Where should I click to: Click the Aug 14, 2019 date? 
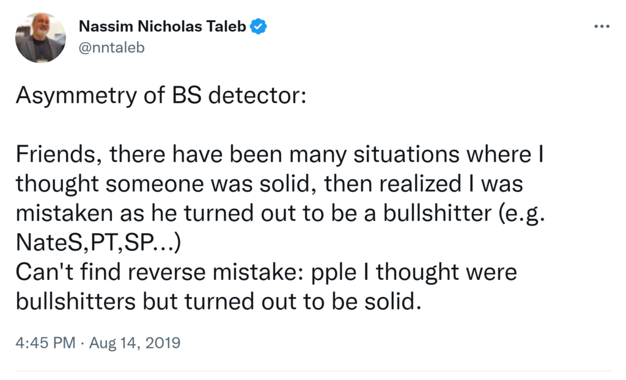(134, 343)
